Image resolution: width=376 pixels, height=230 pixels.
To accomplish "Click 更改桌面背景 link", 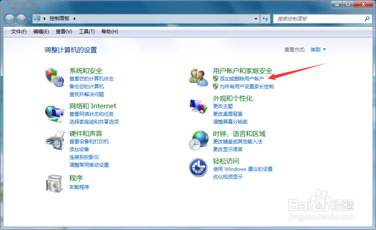I will (x=228, y=114).
